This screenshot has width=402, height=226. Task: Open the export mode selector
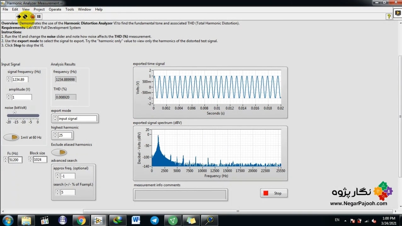[77, 119]
